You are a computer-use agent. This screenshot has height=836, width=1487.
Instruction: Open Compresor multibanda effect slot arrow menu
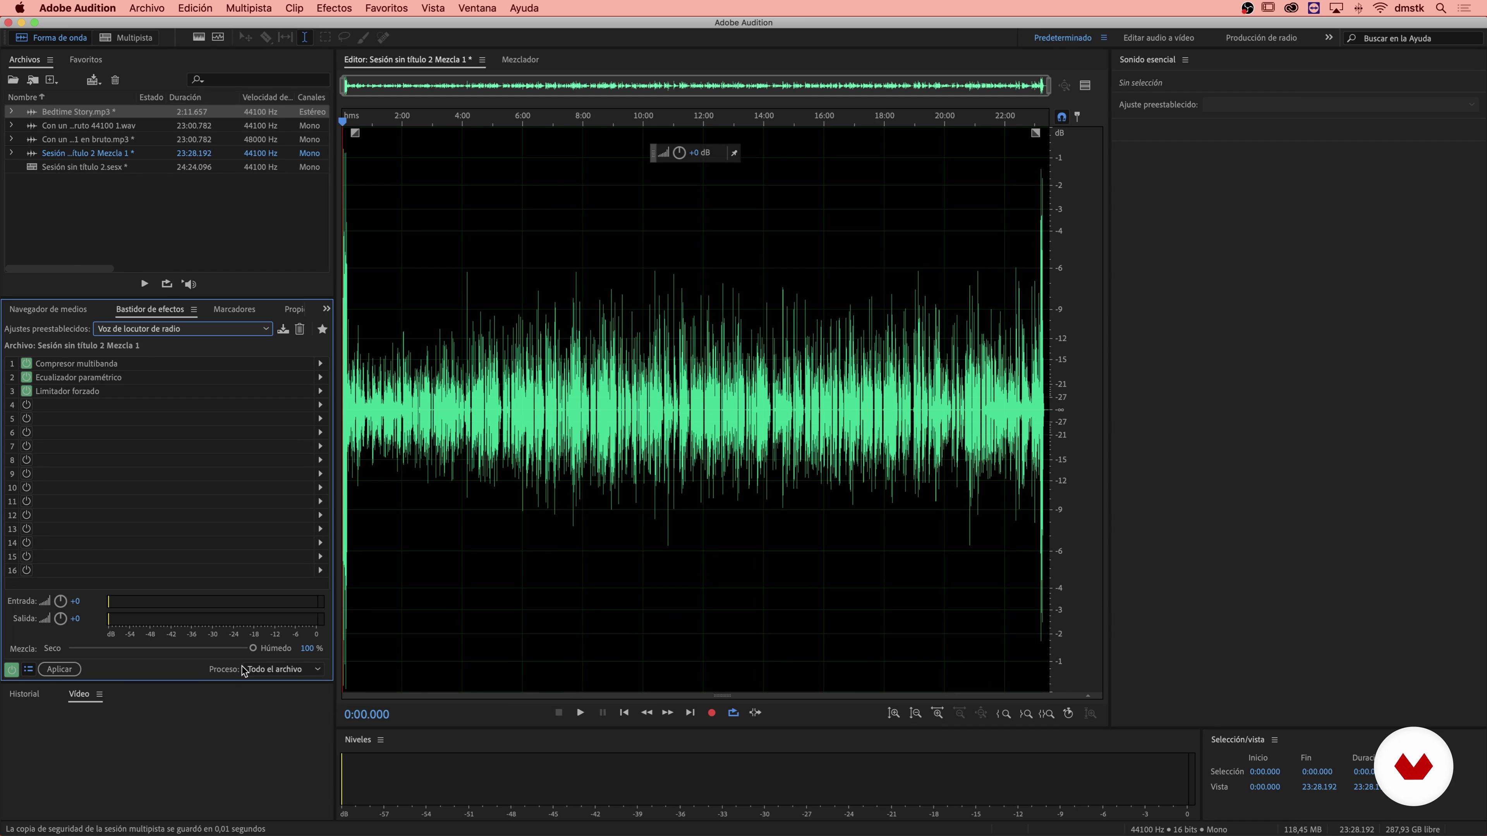tap(320, 363)
